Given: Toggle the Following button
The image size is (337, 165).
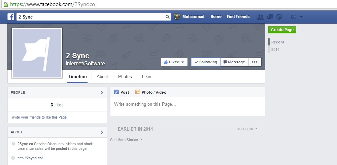Looking at the screenshot, I should point(206,62).
